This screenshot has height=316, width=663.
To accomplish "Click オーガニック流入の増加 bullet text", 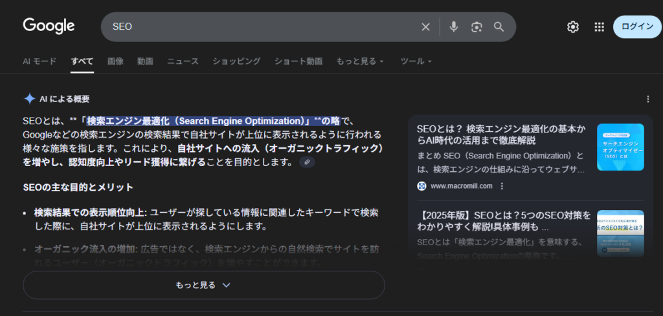I will [x=86, y=249].
